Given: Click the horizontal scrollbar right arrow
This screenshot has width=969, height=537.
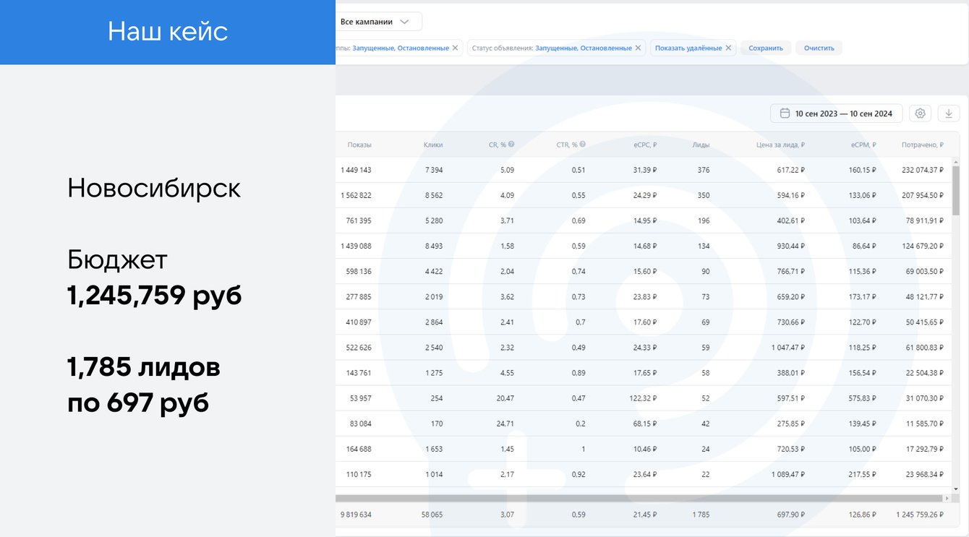Looking at the screenshot, I should (x=947, y=499).
